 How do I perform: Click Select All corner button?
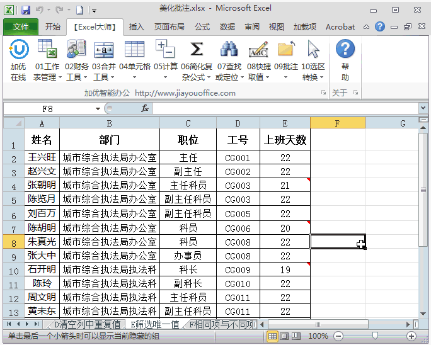pyautogui.click(x=14, y=123)
